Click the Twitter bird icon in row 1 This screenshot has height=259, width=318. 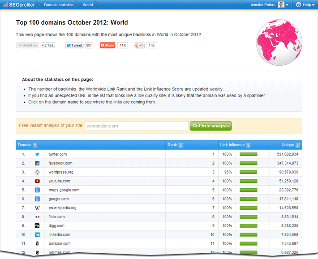coord(37,154)
